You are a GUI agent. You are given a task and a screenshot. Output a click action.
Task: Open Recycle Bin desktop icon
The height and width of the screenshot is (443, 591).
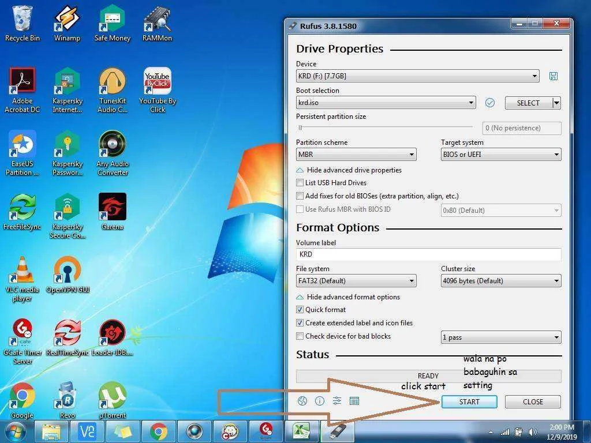click(x=23, y=23)
